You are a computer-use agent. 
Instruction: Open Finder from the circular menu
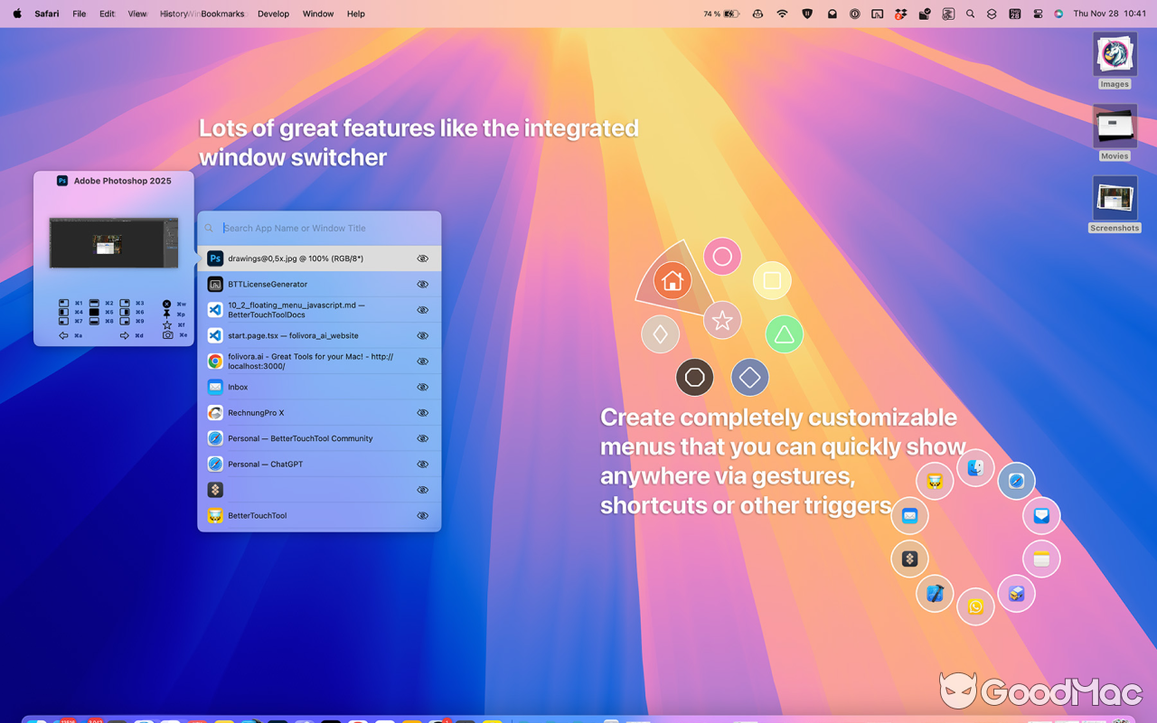pyautogui.click(x=975, y=468)
